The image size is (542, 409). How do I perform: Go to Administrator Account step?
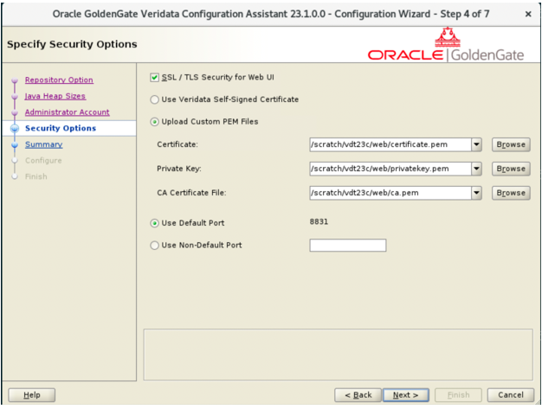(x=67, y=112)
